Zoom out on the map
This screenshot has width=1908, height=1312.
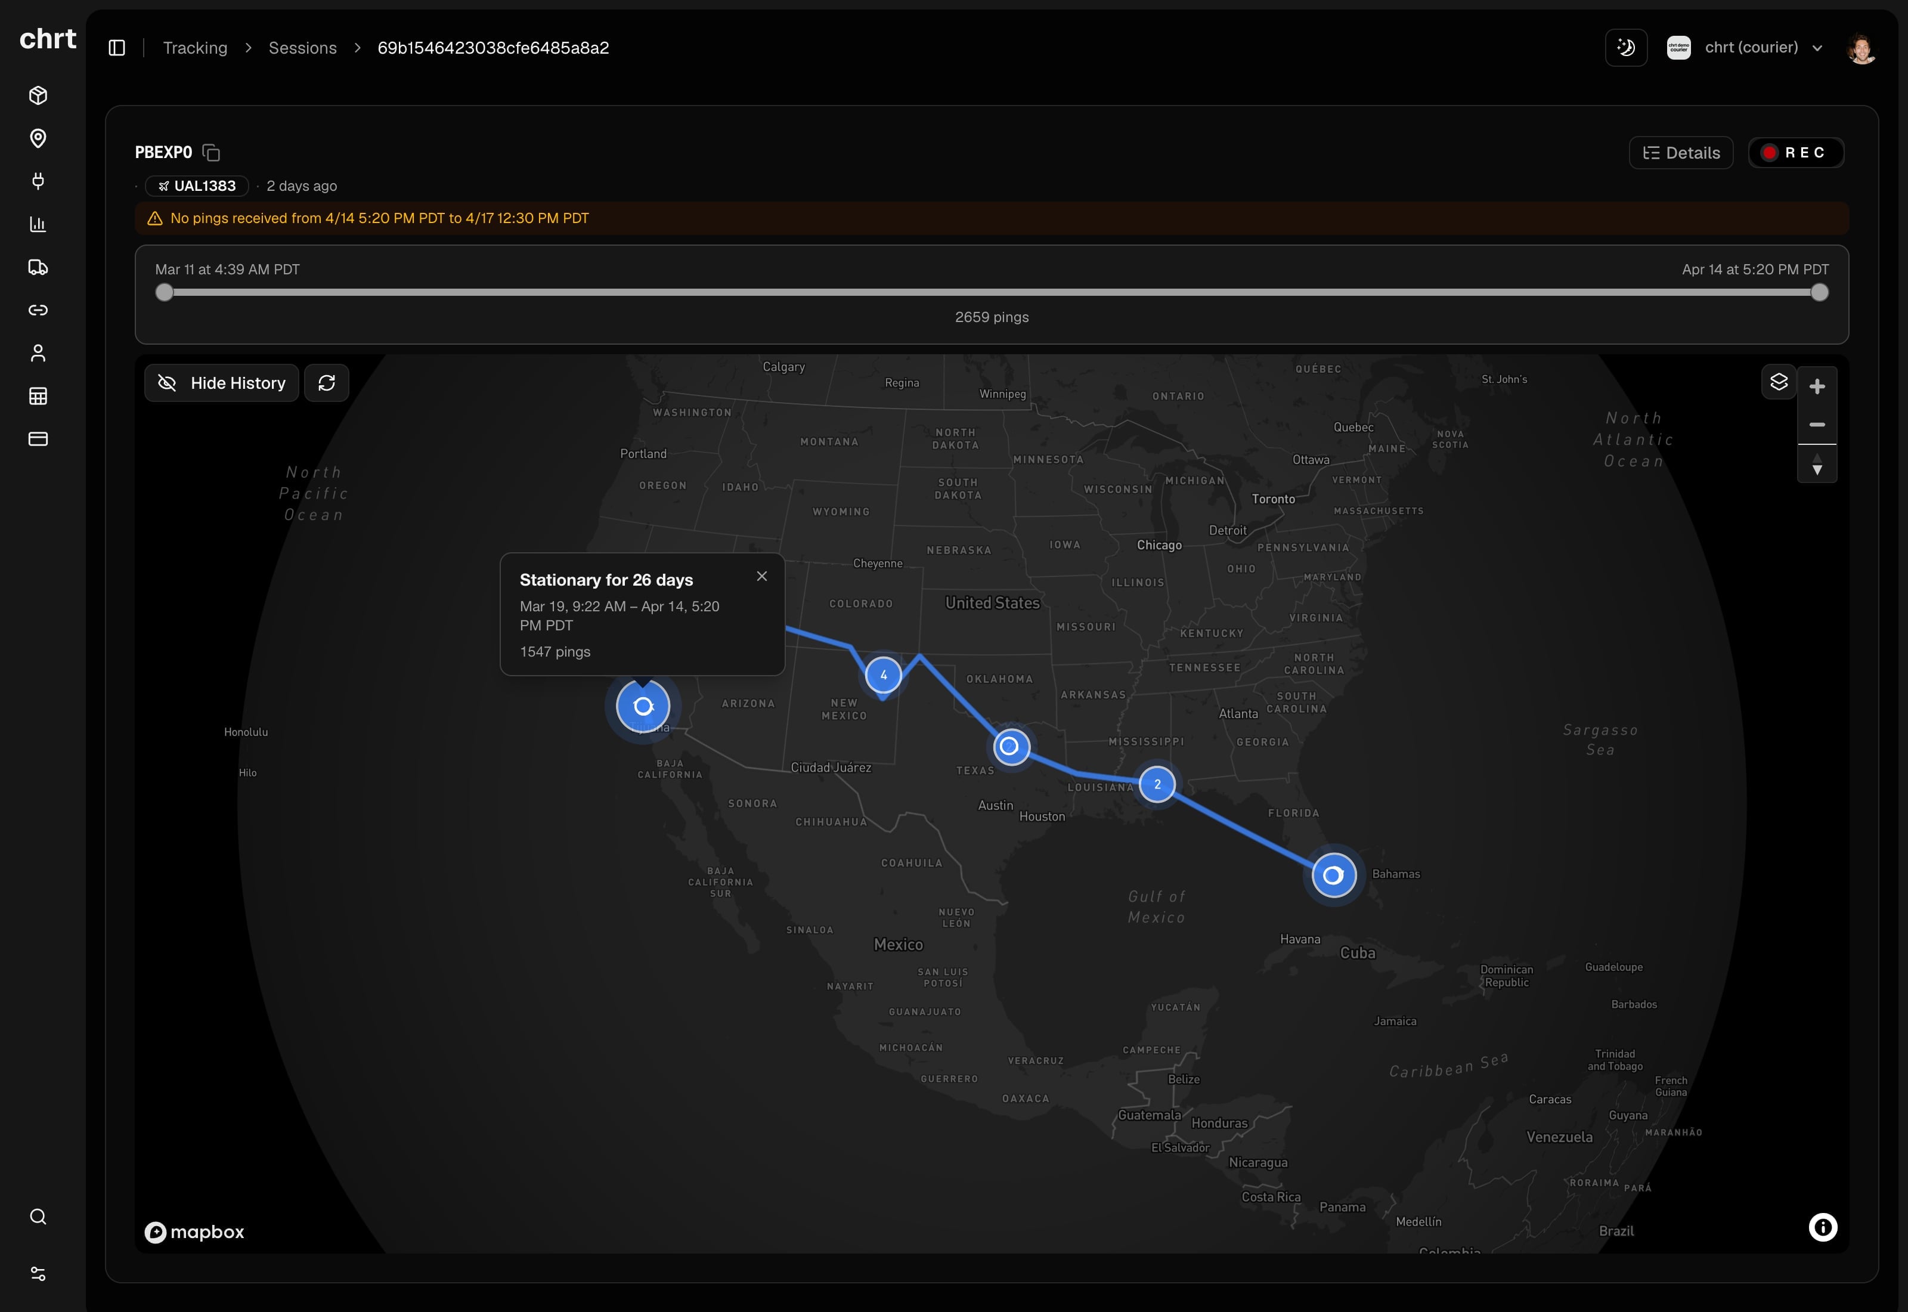(x=1817, y=425)
